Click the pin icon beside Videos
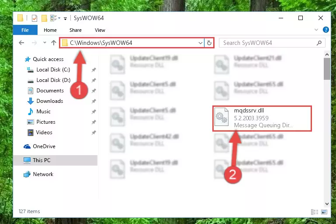Screen dimensions: 336x224 [94, 132]
